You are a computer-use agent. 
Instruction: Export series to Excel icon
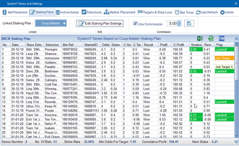coord(200,39)
